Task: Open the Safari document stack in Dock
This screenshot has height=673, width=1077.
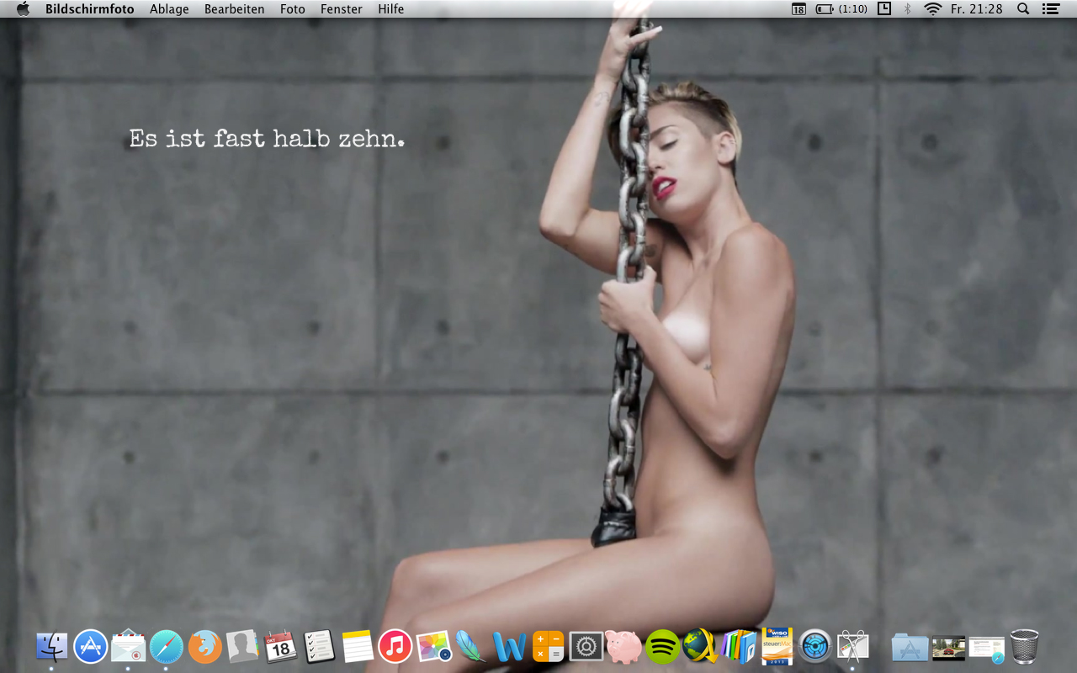Action: coord(987,649)
